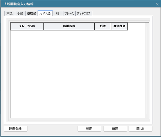Click the 片持ち梁 tab
This screenshot has height=137, width=161.
(x=45, y=14)
